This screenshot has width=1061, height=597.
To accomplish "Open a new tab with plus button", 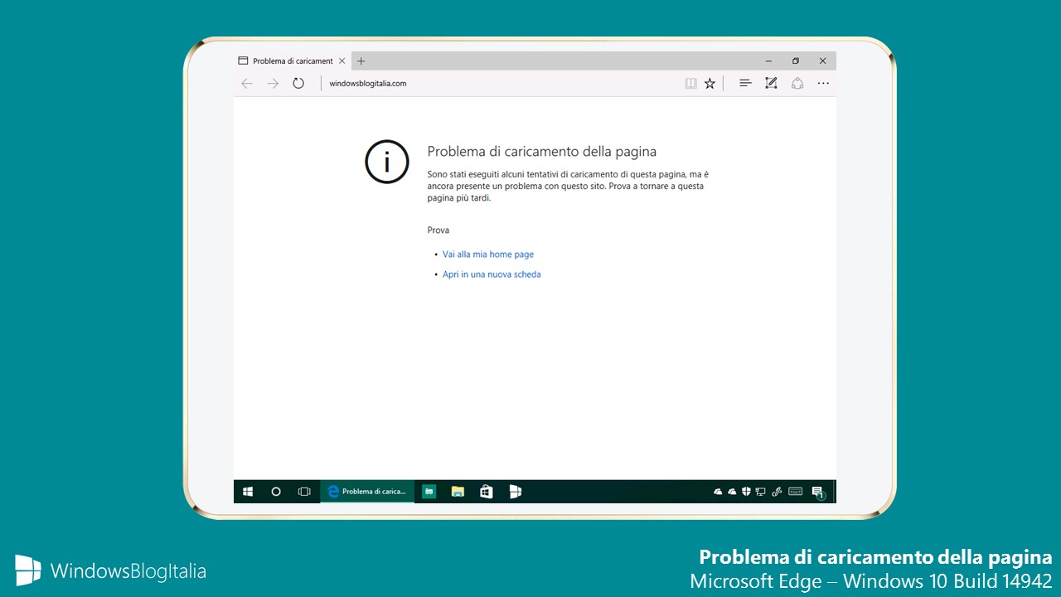I will 361,61.
